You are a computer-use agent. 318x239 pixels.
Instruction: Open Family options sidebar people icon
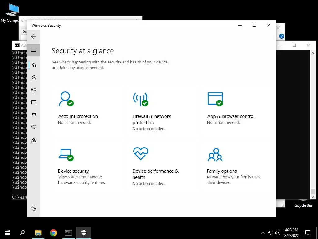(x=34, y=140)
